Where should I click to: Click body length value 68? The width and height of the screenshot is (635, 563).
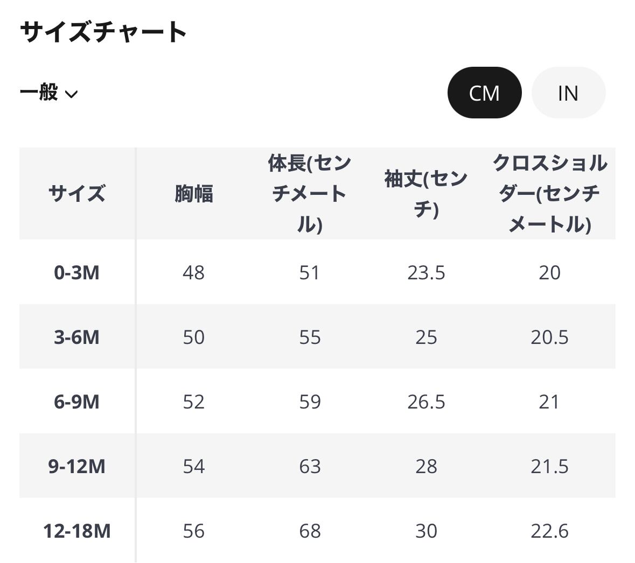click(310, 531)
